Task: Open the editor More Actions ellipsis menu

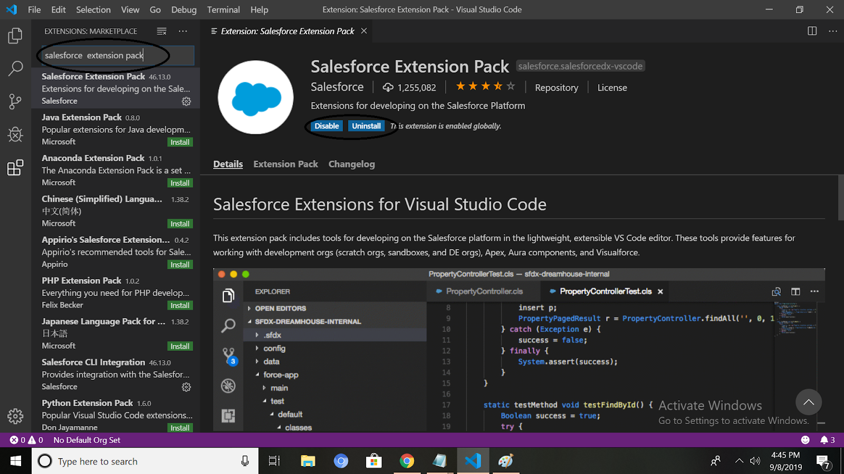Action: 832,31
